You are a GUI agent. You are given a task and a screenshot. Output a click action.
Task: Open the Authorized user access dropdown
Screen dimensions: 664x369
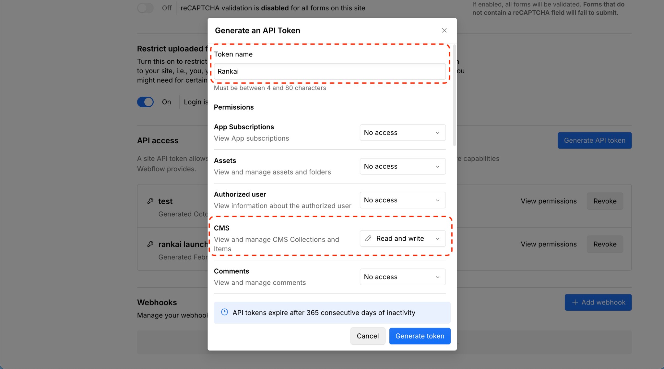(402, 200)
